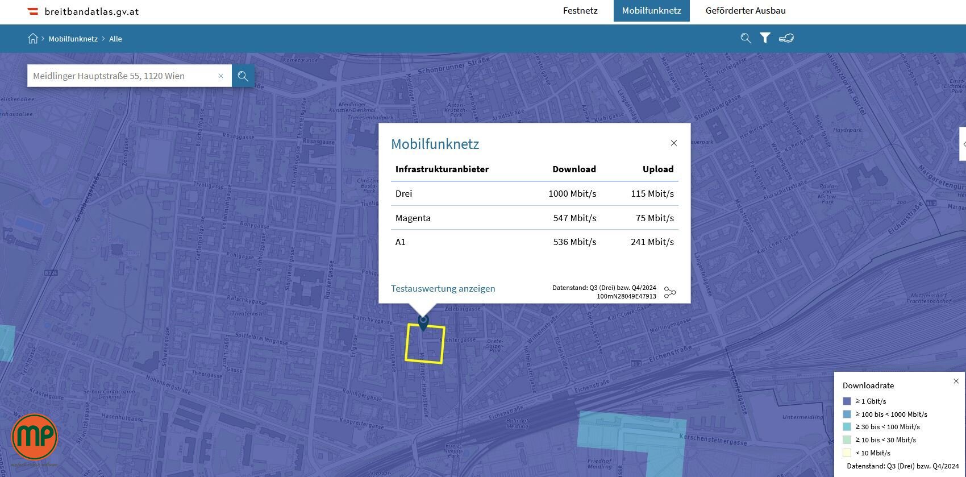Click the yellow highlighted grid square
966x477 pixels.
click(x=425, y=343)
